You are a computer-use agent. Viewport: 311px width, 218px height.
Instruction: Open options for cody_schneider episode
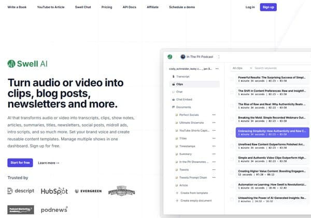point(217,69)
